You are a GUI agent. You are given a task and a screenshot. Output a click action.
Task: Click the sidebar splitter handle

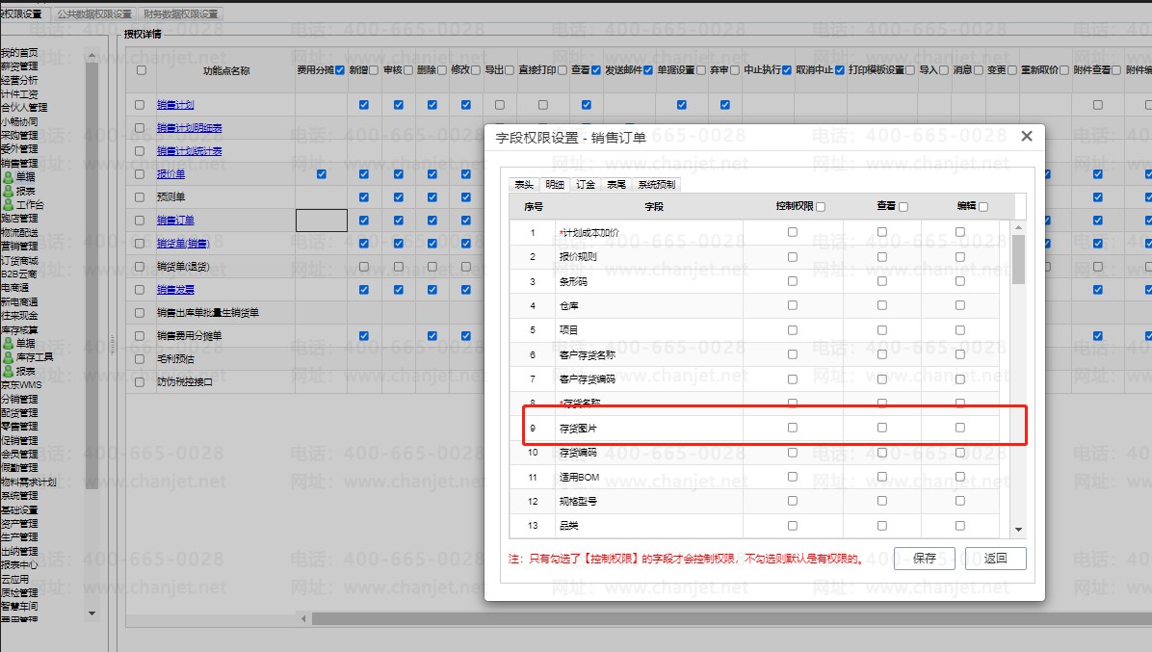pos(113,345)
